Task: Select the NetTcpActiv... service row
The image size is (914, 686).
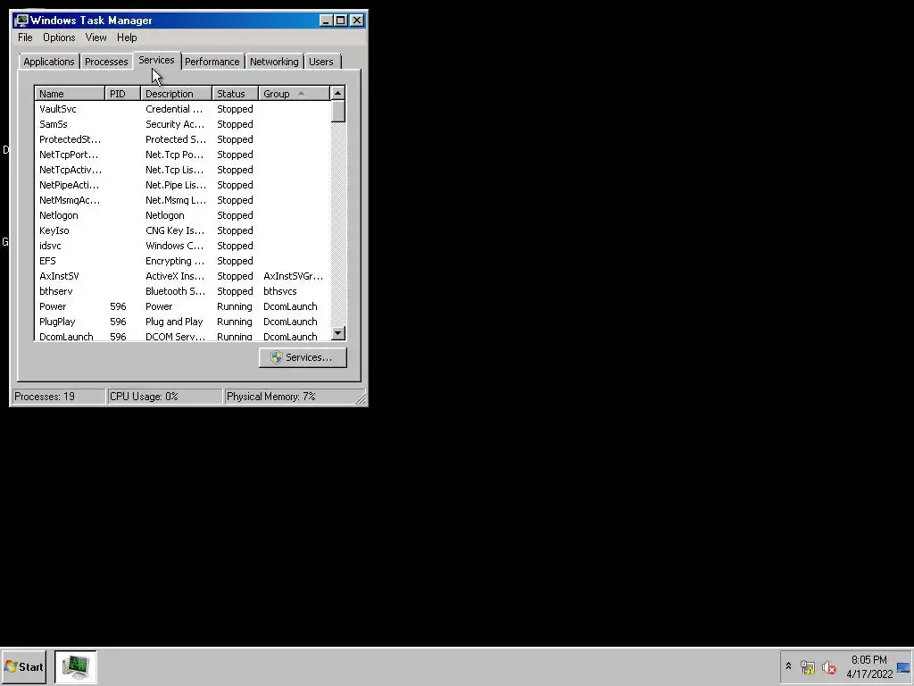Action: point(182,170)
